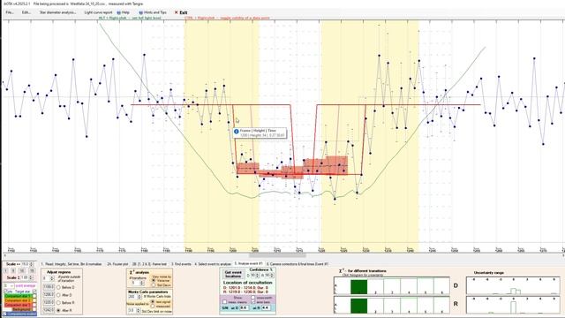Select the After D radio button

58,295
